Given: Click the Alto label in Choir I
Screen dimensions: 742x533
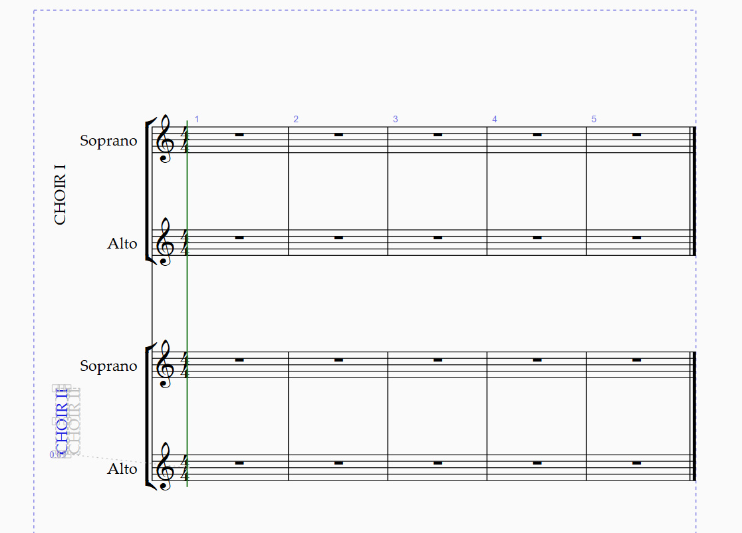Looking at the screenshot, I should 122,243.
